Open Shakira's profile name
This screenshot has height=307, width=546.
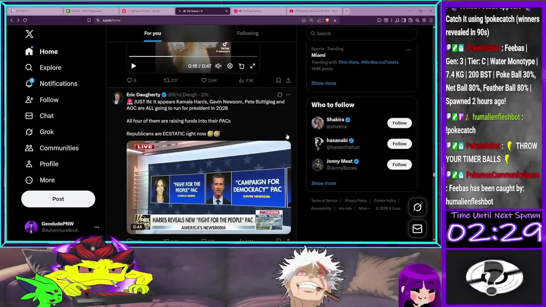coord(335,120)
